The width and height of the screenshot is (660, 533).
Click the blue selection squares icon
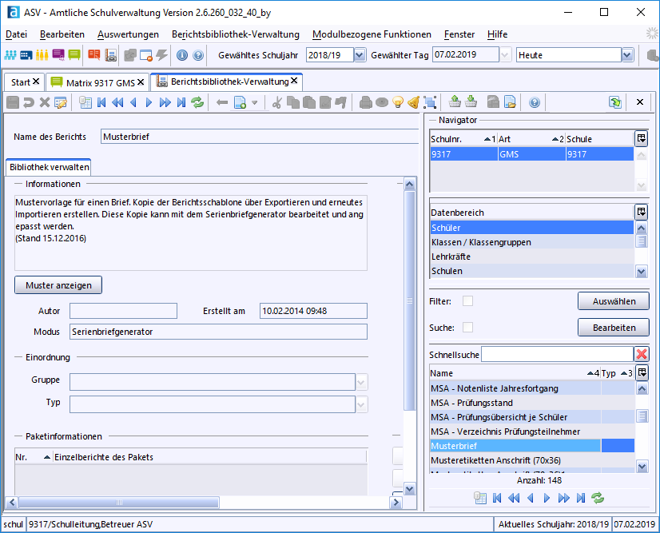(x=430, y=102)
